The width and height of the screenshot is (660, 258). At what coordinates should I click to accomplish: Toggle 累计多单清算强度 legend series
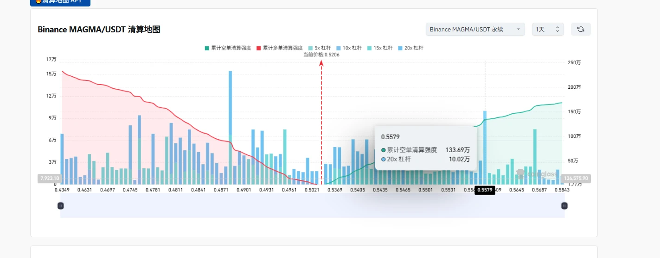point(280,48)
